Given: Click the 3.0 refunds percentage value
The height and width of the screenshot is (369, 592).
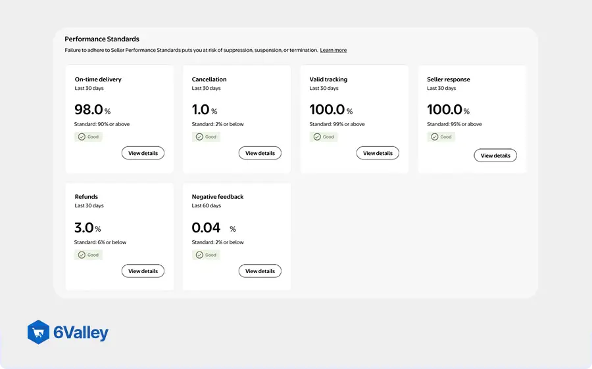Looking at the screenshot, I should click(x=84, y=228).
